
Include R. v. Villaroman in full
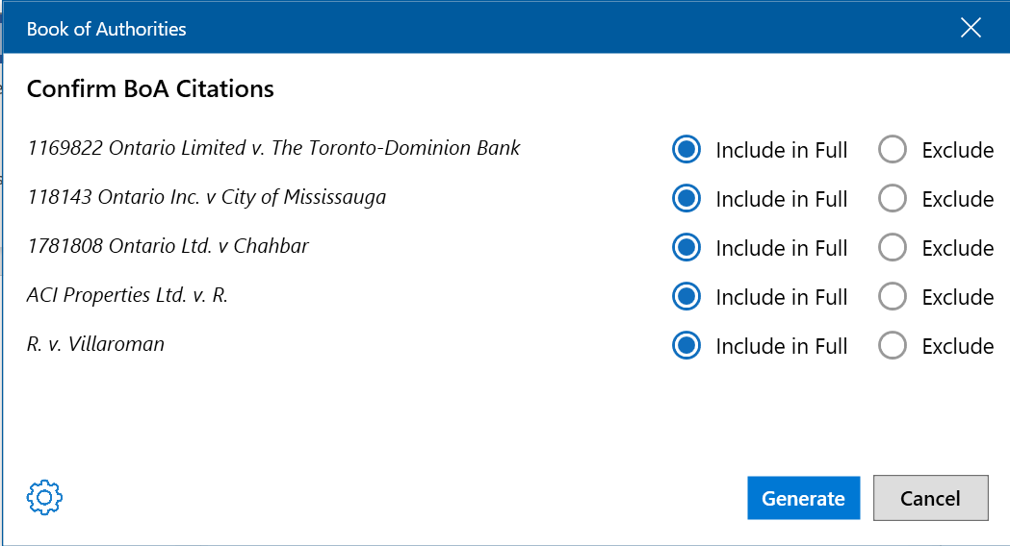click(686, 345)
